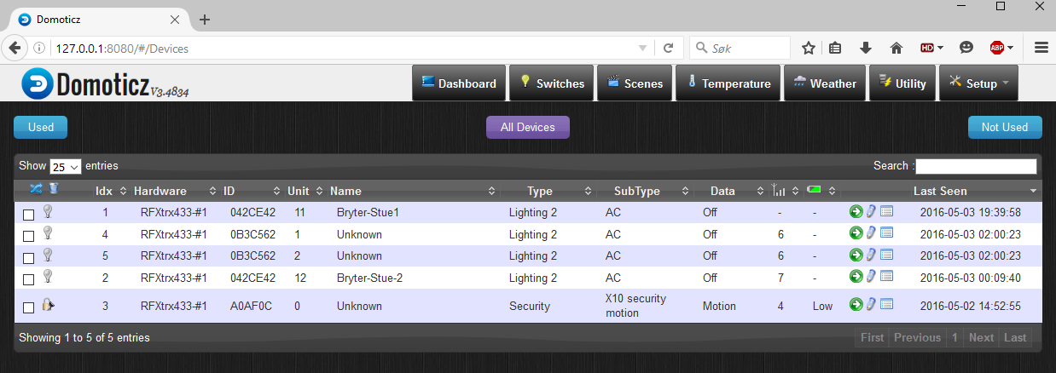The height and width of the screenshot is (373, 1056).
Task: Go to the Previous results page
Action: point(917,337)
